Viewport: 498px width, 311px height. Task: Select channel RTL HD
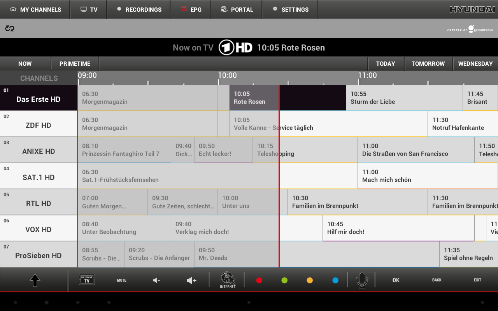tap(39, 202)
